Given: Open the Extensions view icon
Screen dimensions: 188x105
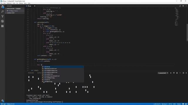Looking at the screenshot, I should [x=2, y=26].
